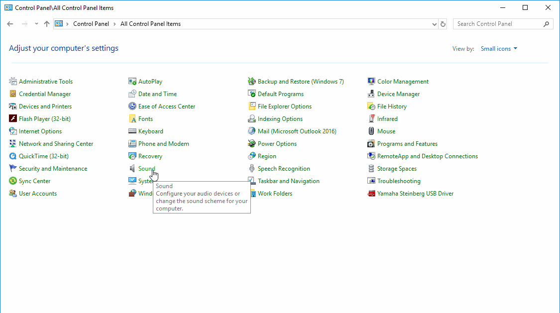Click in the Search Control Panel field

498,24
